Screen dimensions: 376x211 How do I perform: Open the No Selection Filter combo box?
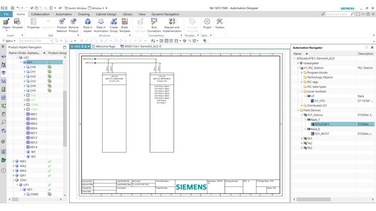pos(36,41)
